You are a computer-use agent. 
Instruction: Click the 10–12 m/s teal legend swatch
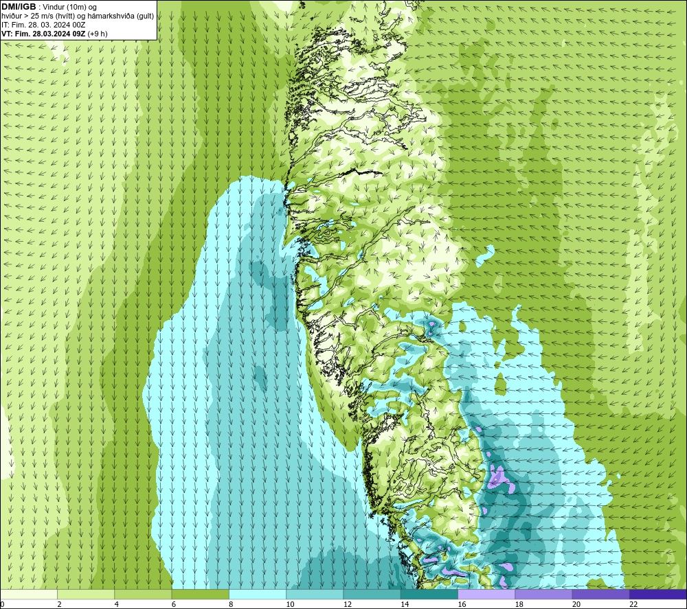[x=315, y=594]
